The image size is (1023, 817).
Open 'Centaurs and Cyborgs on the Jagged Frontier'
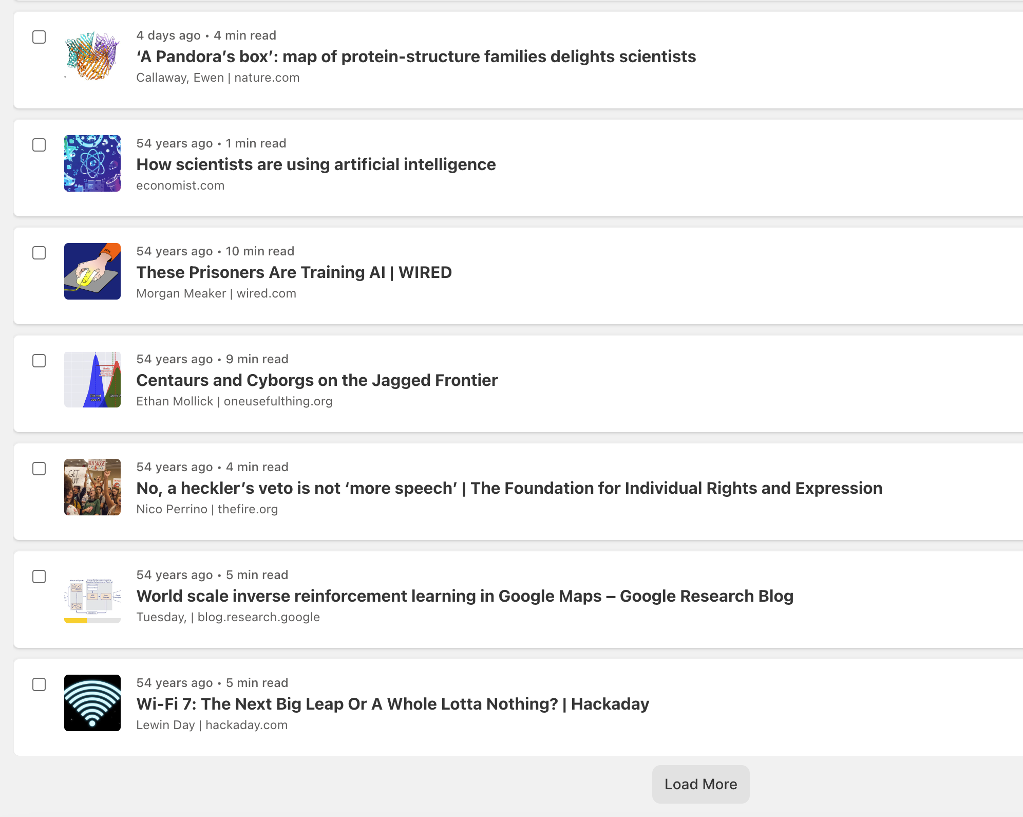[317, 380]
